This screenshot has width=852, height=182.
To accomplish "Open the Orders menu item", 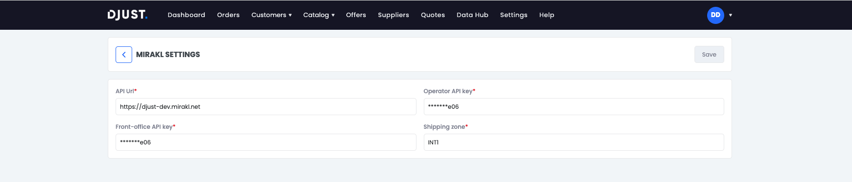I will (228, 15).
